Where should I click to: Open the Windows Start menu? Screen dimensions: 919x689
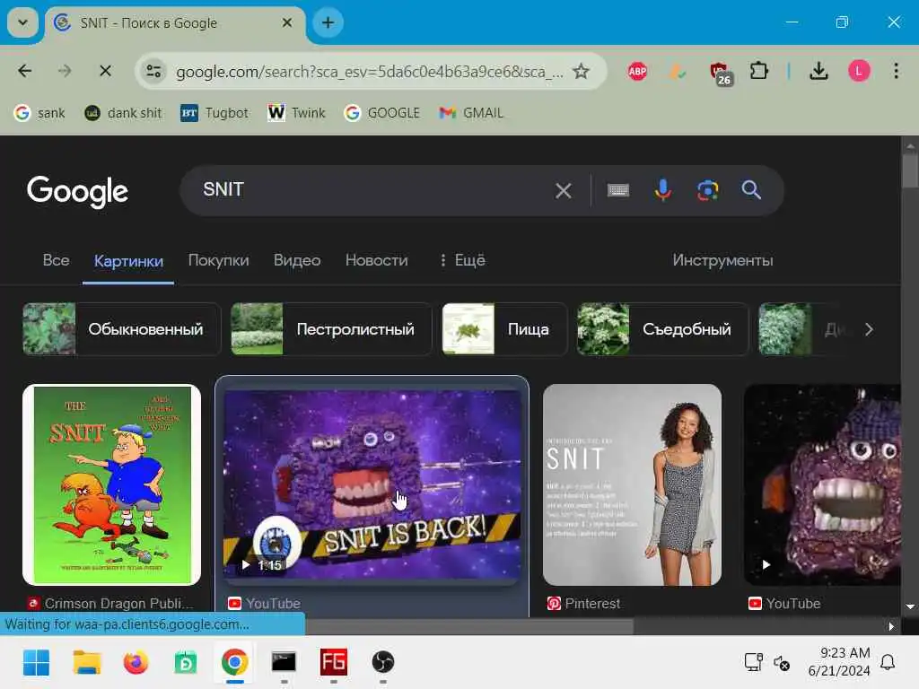click(36, 663)
